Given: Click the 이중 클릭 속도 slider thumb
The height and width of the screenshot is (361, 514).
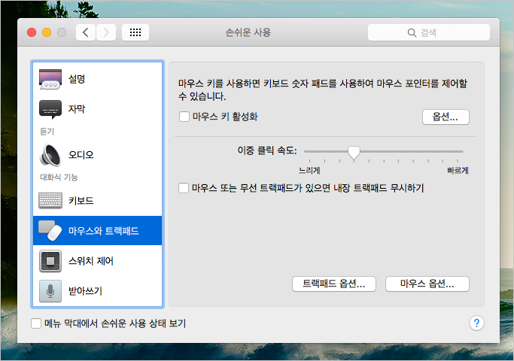Looking at the screenshot, I should (354, 153).
